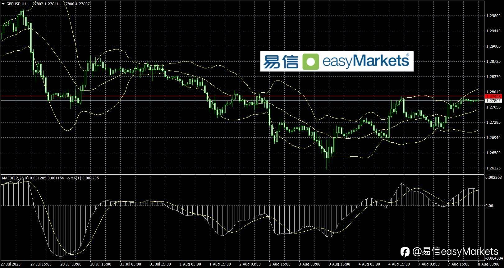Select the 31 Jul 15:00 time label
This screenshot has height=268, width=504.
click(x=160, y=264)
